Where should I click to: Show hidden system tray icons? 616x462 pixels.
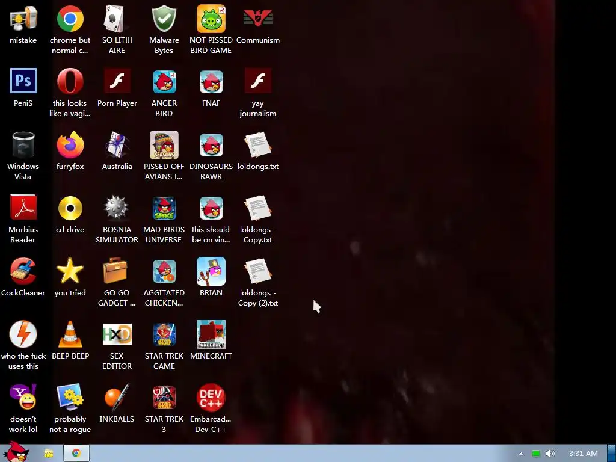pyautogui.click(x=521, y=454)
